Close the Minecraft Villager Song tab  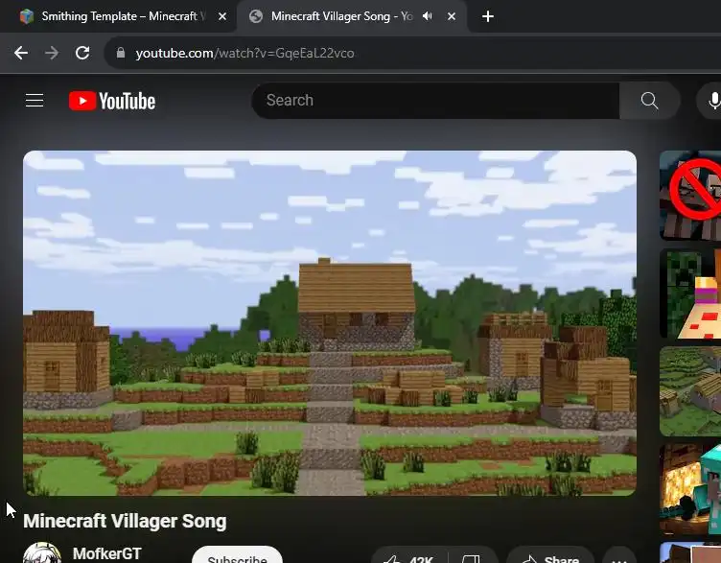[452, 16]
